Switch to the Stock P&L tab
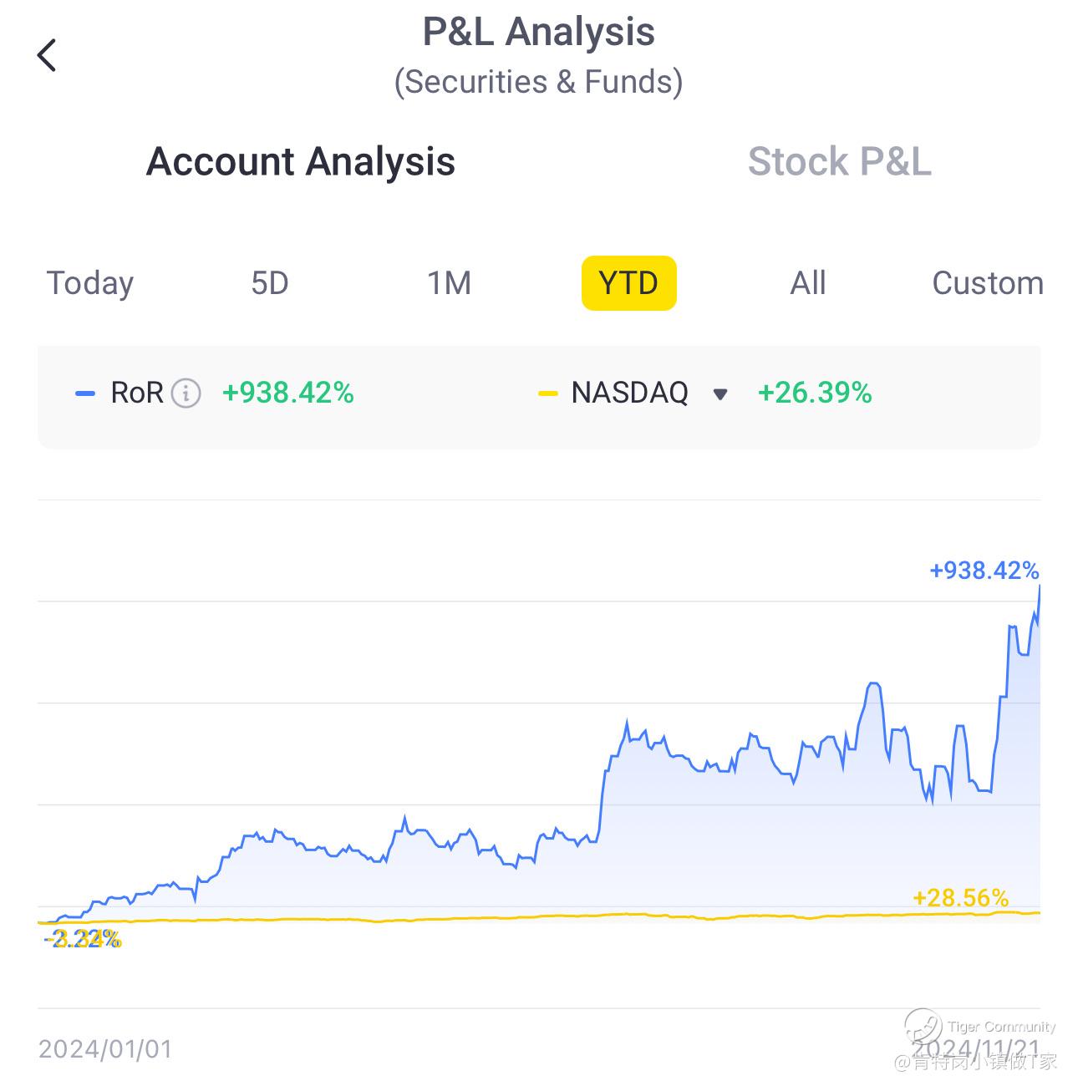The image size is (1078, 1086). 839,161
